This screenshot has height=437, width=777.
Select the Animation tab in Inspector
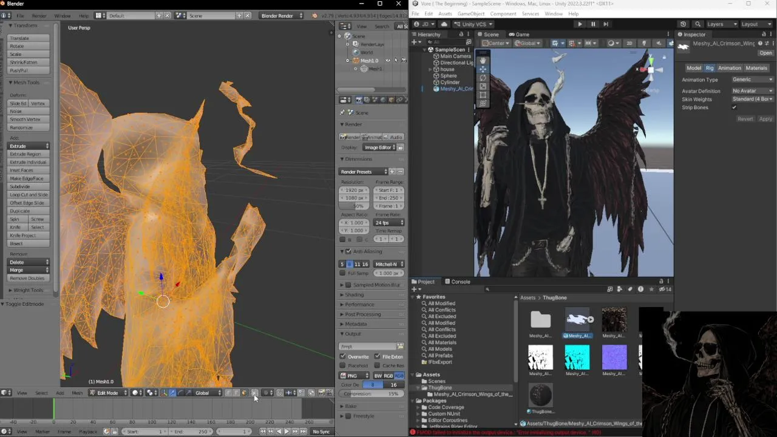coord(729,68)
